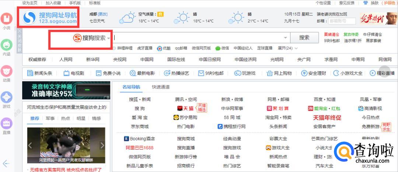
Task: Switch to 快速通道 tab
Action: (161, 87)
